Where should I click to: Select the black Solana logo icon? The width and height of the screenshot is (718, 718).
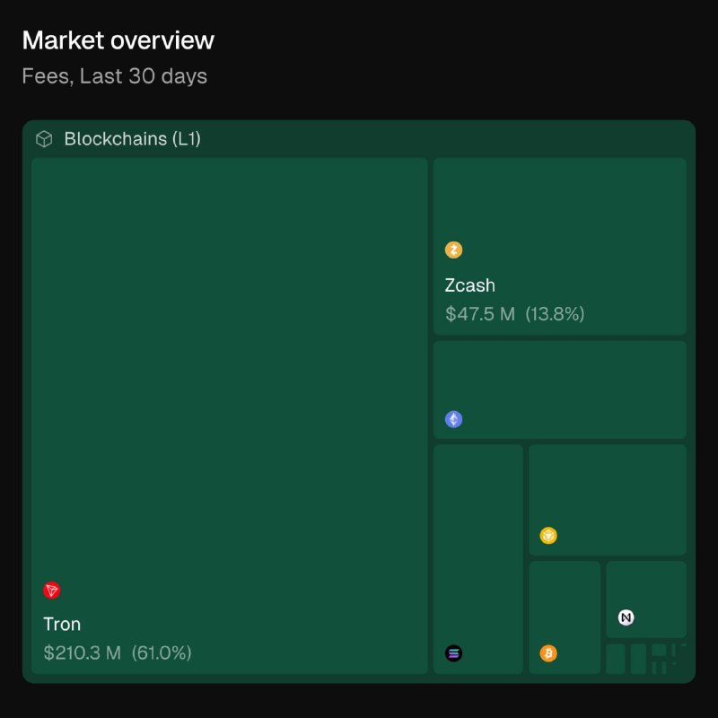[454, 653]
